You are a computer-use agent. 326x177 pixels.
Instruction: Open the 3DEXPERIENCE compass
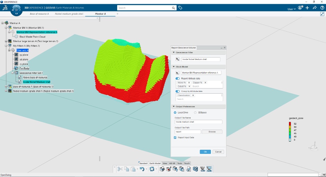(16, 10)
